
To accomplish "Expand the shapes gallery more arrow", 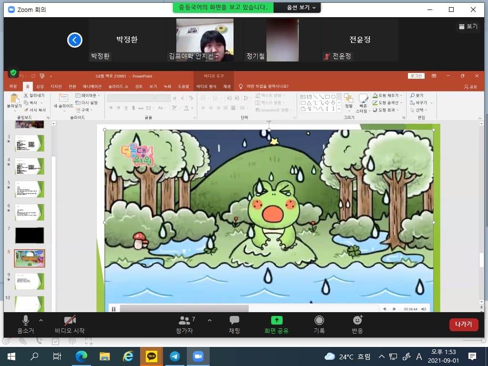I will pyautogui.click(x=339, y=109).
